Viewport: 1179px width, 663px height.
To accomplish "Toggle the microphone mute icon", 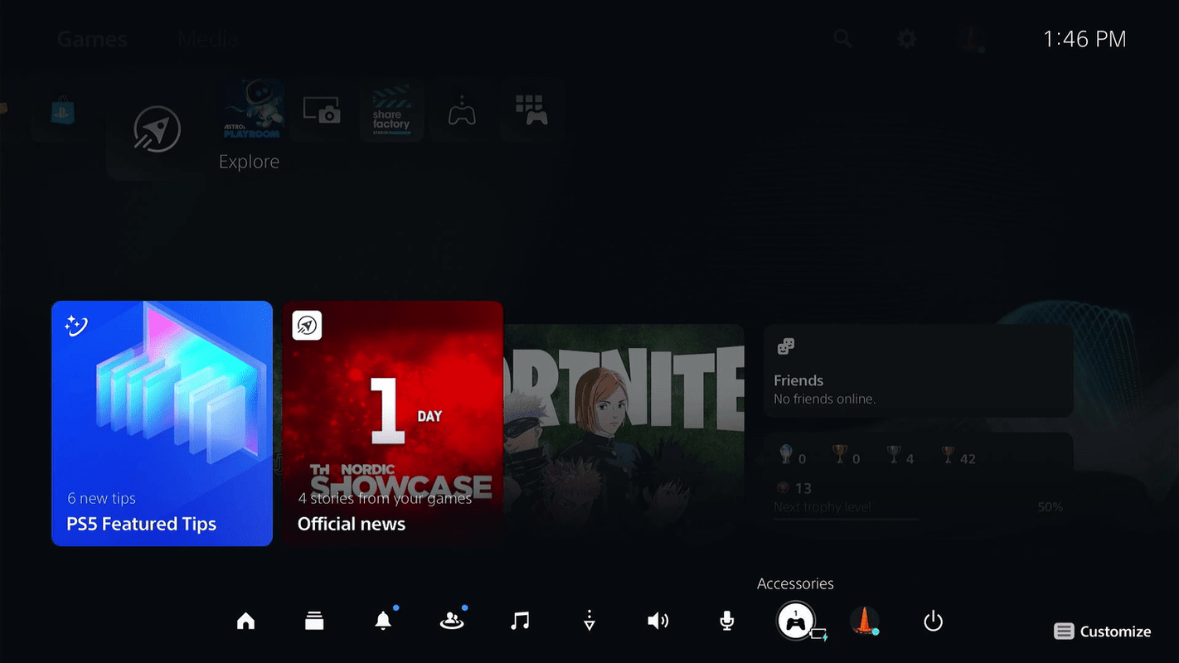I will pyautogui.click(x=726, y=621).
